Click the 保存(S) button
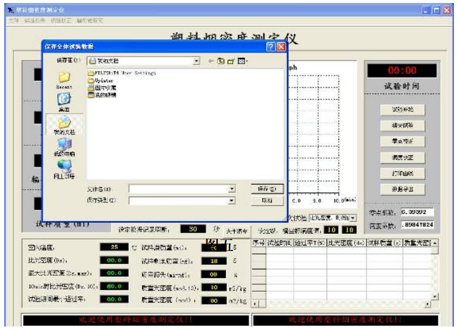Screen dimensions: 457x332 coord(267,189)
